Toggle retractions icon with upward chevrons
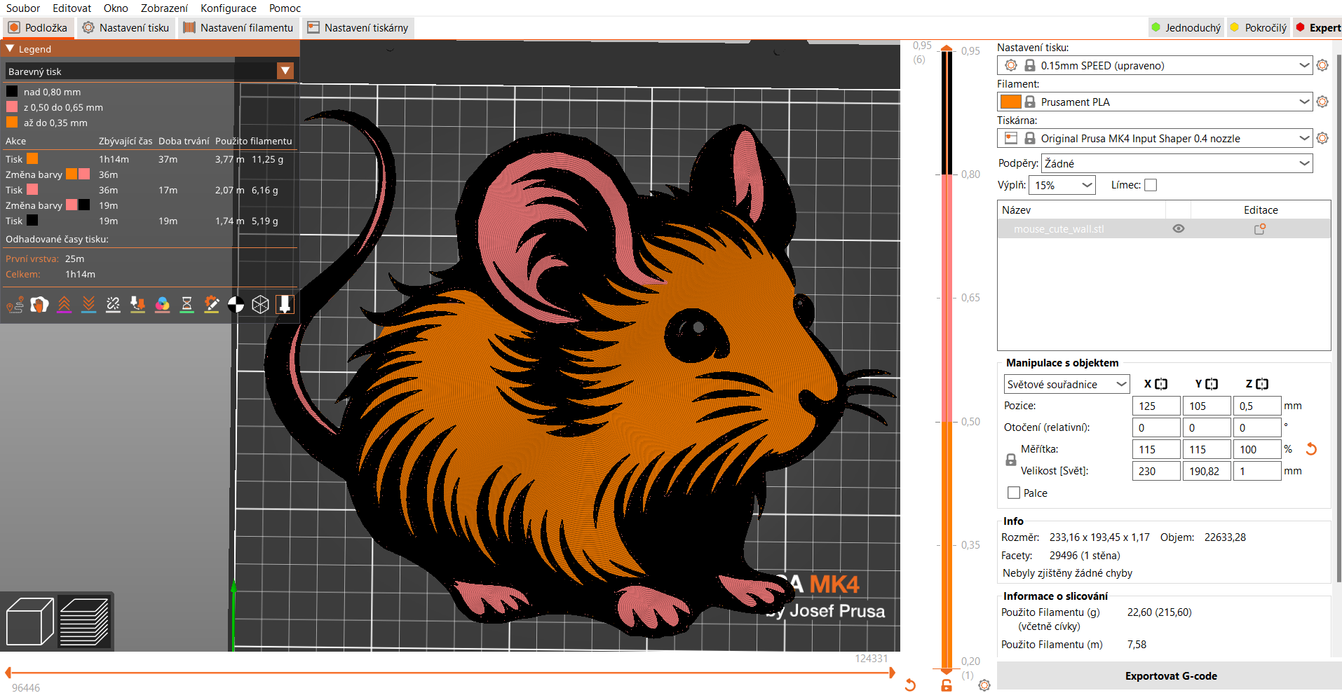Screen dimensions: 1342x693 pyautogui.click(x=64, y=305)
